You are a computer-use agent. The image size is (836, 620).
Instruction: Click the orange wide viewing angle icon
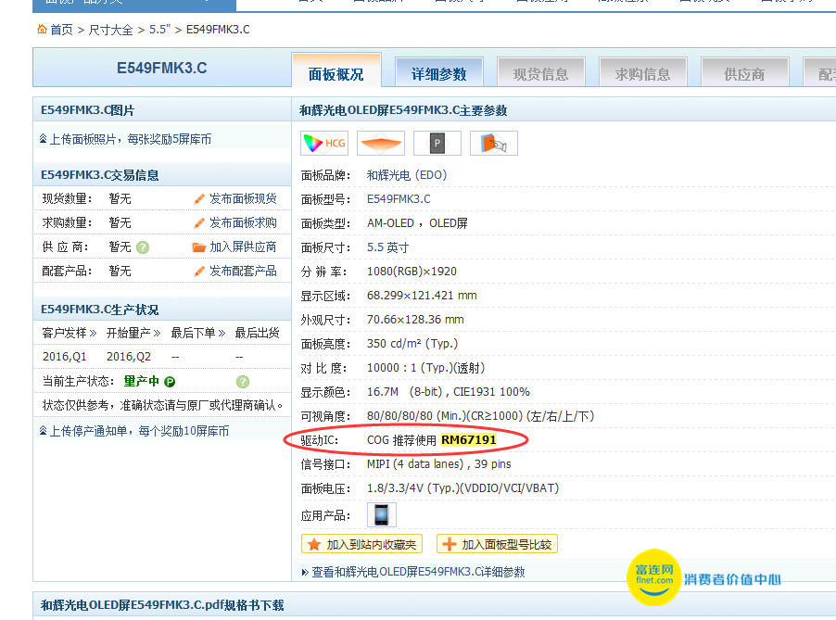click(x=381, y=143)
